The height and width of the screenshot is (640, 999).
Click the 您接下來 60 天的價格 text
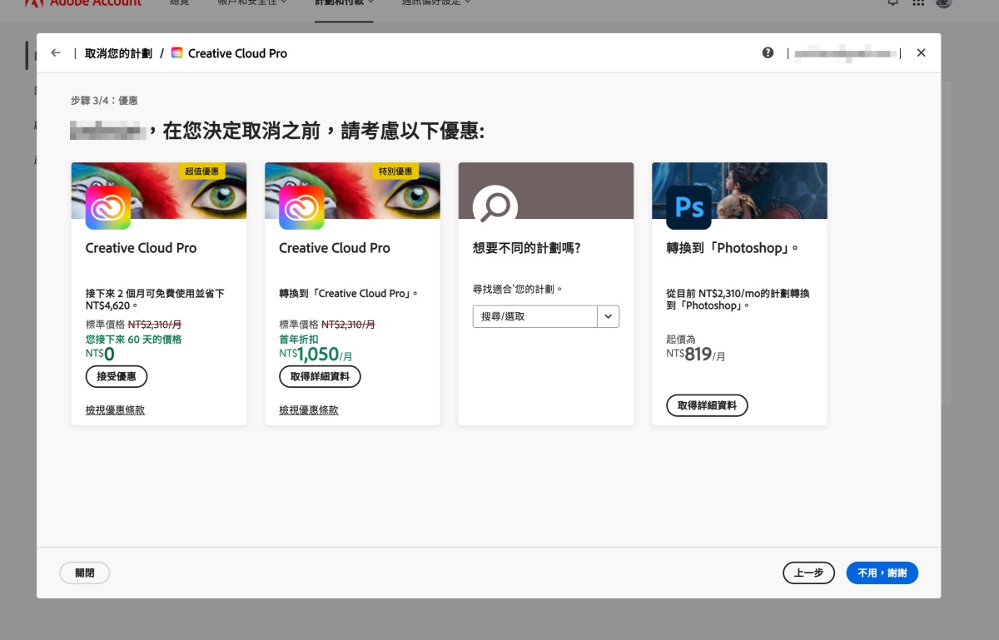tap(133, 340)
